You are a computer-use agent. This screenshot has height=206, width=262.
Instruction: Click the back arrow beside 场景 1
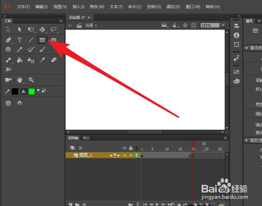(x=70, y=25)
